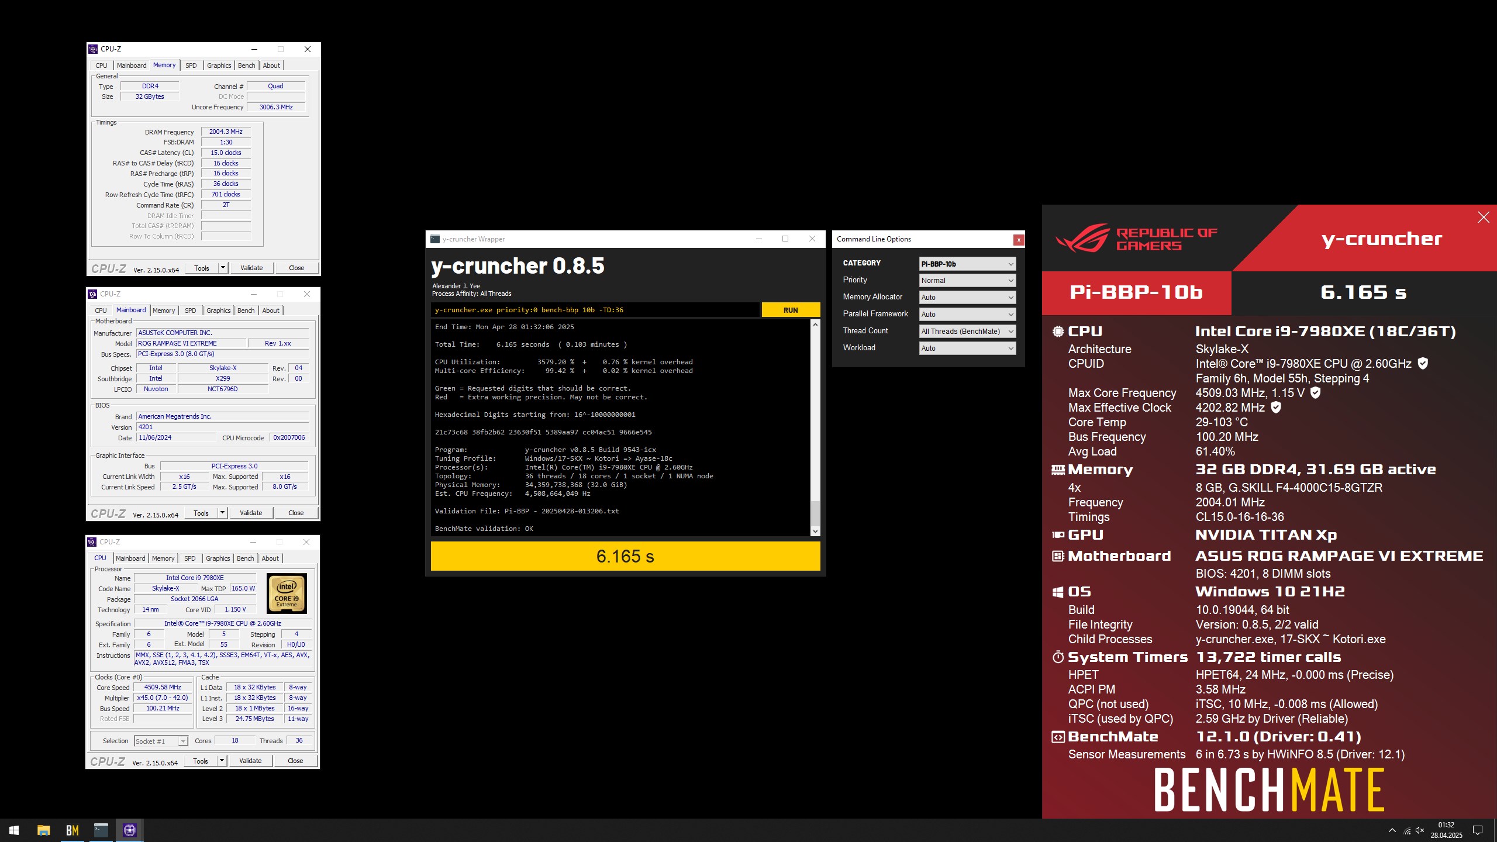Click the BenchMate GPU card icon
This screenshot has width=1497, height=842.
(1058, 535)
